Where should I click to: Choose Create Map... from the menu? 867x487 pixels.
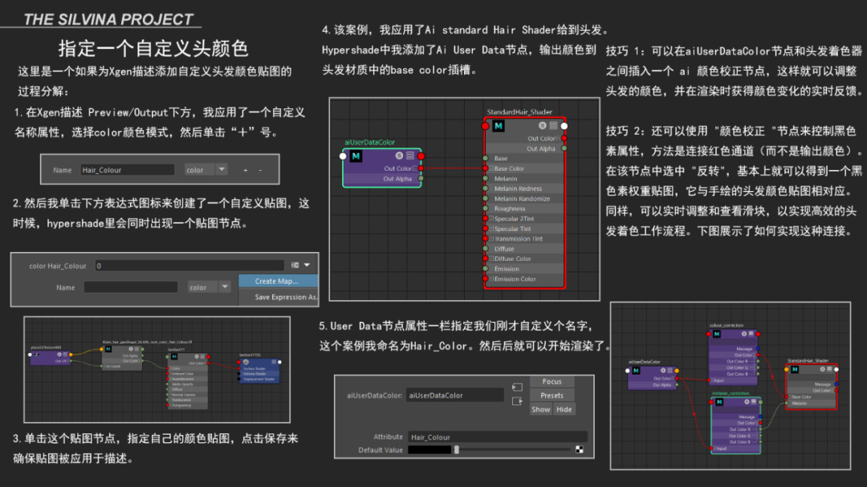(x=278, y=281)
